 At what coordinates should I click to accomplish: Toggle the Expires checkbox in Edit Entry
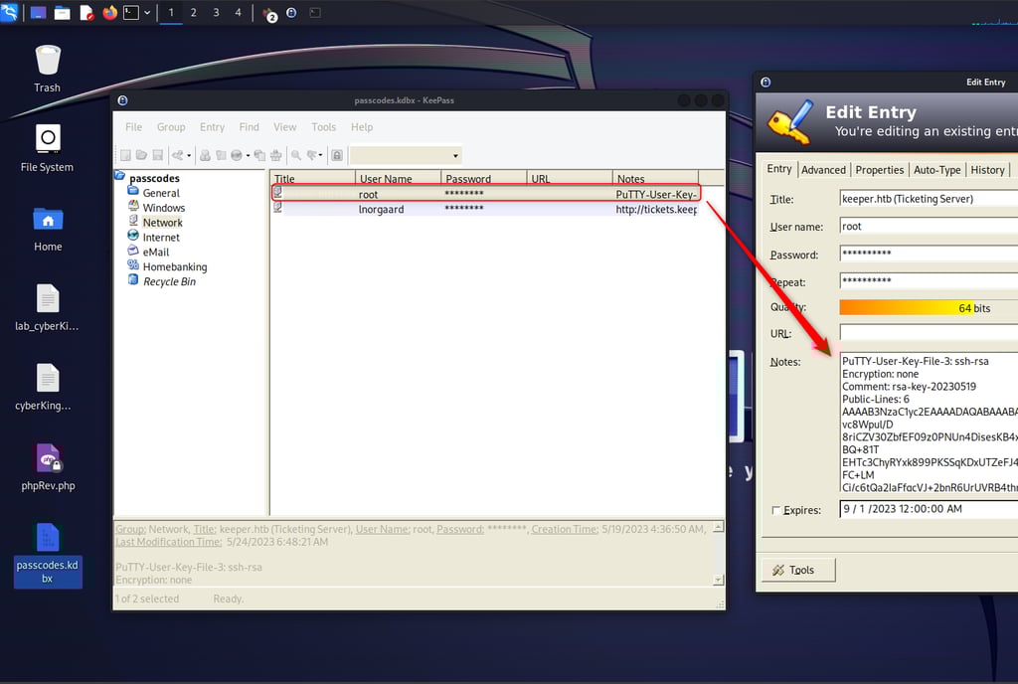[x=775, y=510]
